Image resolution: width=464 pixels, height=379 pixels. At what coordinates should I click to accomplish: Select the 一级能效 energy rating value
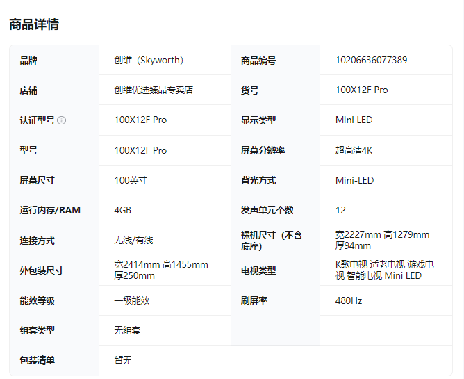coord(132,300)
